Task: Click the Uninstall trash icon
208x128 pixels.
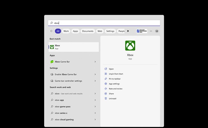Action: point(106,99)
